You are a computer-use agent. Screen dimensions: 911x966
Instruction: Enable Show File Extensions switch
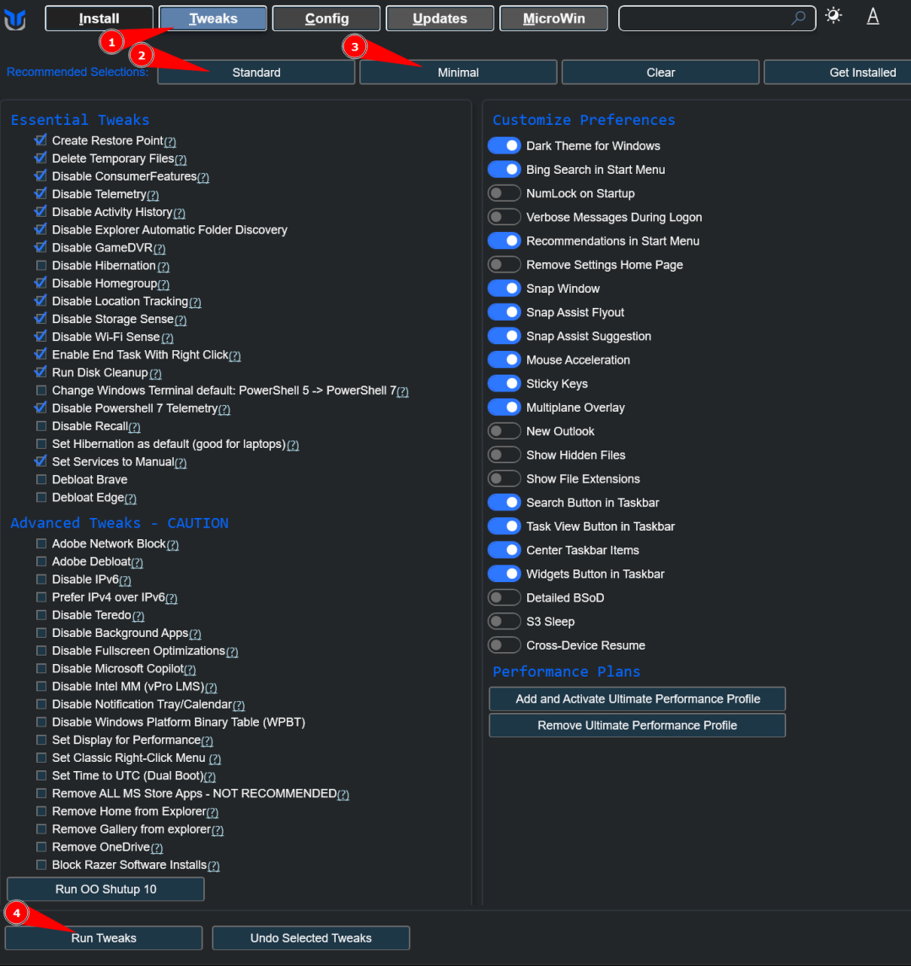[x=504, y=479]
